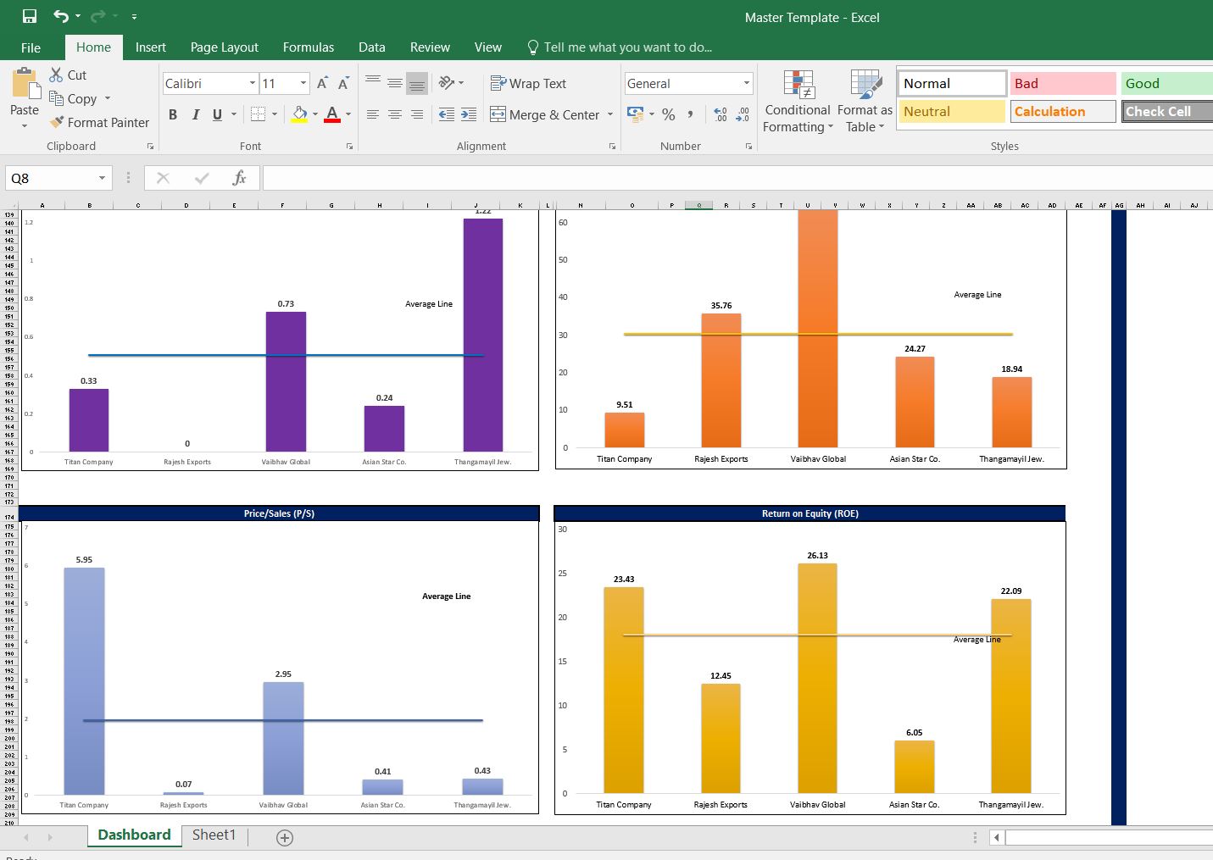
Task: Apply yellow fill color bucket
Action: (299, 114)
